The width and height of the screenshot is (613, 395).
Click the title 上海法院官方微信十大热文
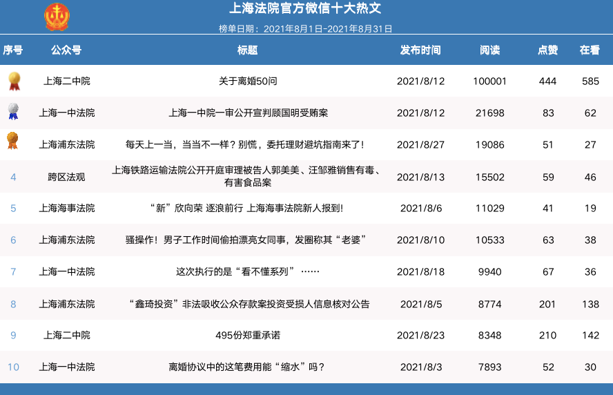pos(305,8)
